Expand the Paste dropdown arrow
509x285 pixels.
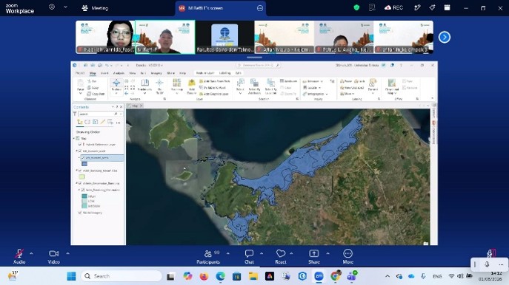tap(81, 94)
